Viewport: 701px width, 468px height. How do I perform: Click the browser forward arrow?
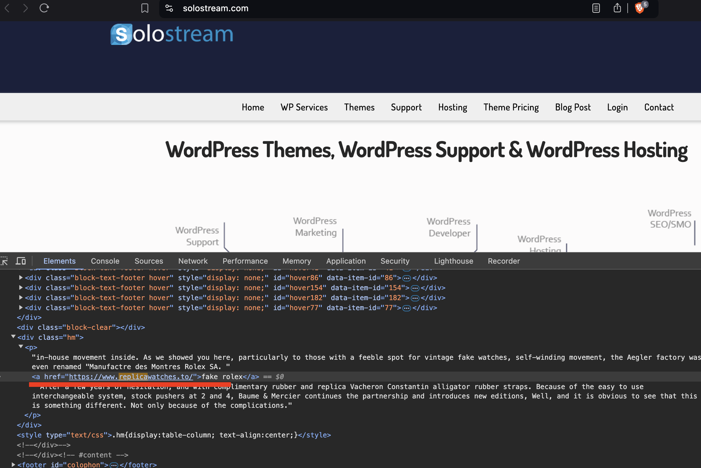pyautogui.click(x=25, y=8)
